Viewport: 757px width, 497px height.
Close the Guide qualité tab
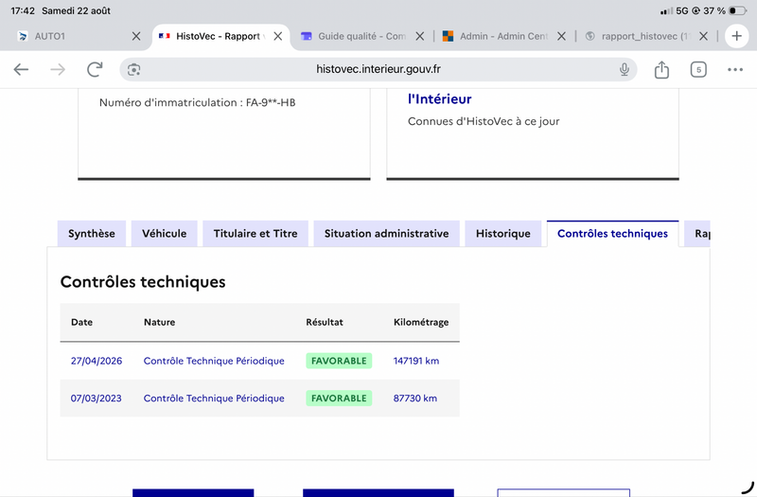(x=420, y=36)
